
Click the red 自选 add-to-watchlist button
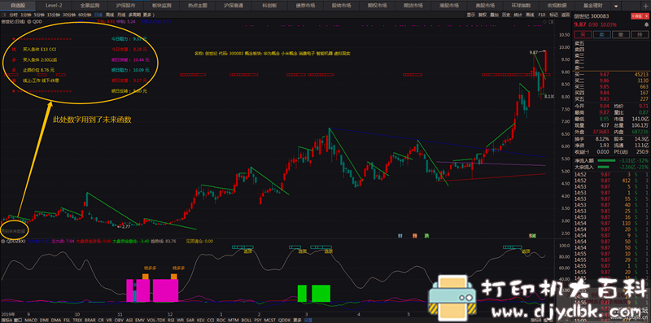[x=637, y=16]
